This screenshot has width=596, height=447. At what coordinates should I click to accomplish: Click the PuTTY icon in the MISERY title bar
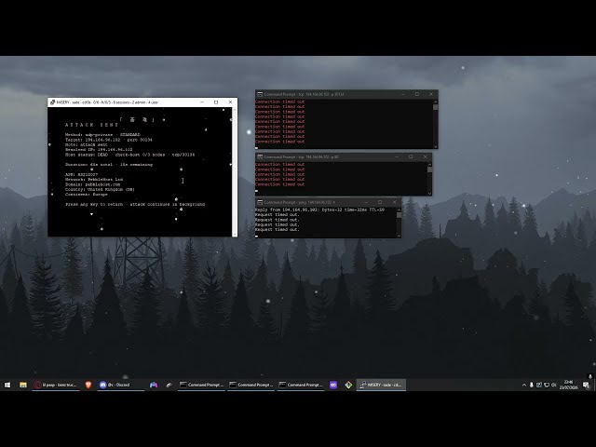click(x=52, y=102)
